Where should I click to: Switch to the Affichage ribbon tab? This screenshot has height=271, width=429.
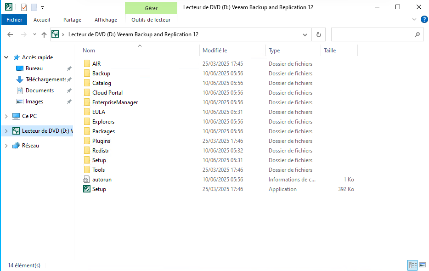coord(106,20)
